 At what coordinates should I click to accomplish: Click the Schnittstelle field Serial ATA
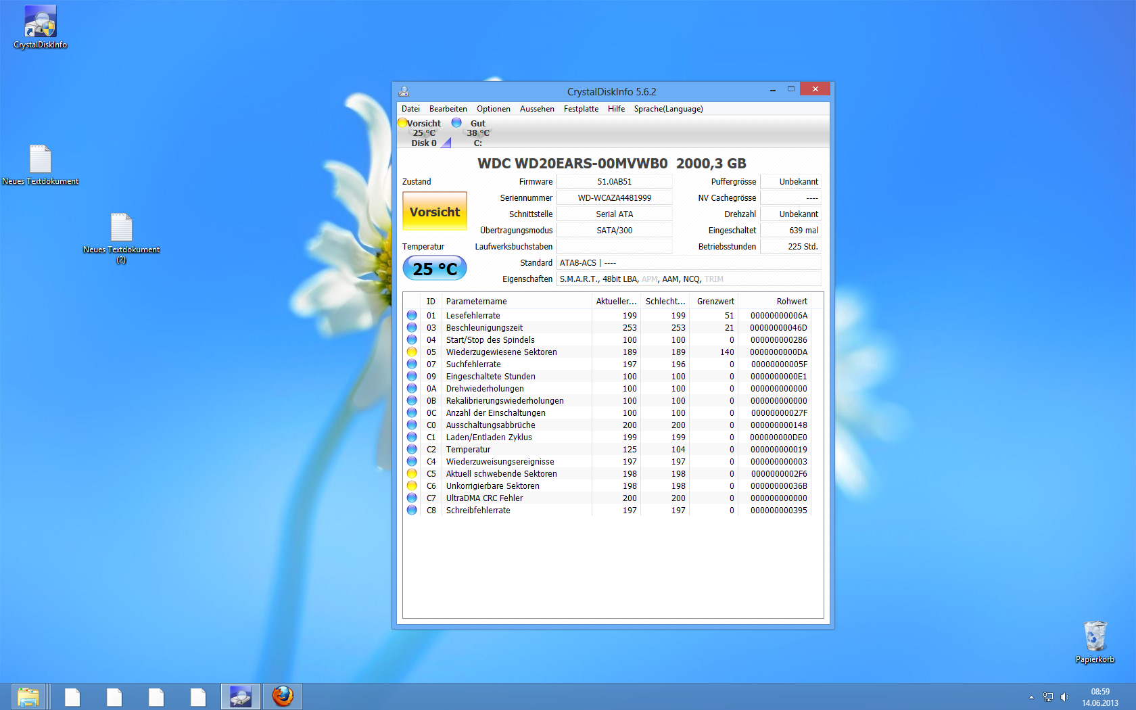click(x=615, y=214)
